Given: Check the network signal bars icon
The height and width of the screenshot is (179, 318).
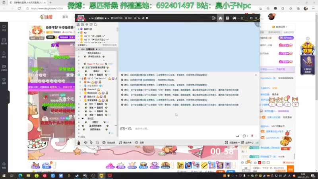Looking at the screenshot, I should 257,142.
